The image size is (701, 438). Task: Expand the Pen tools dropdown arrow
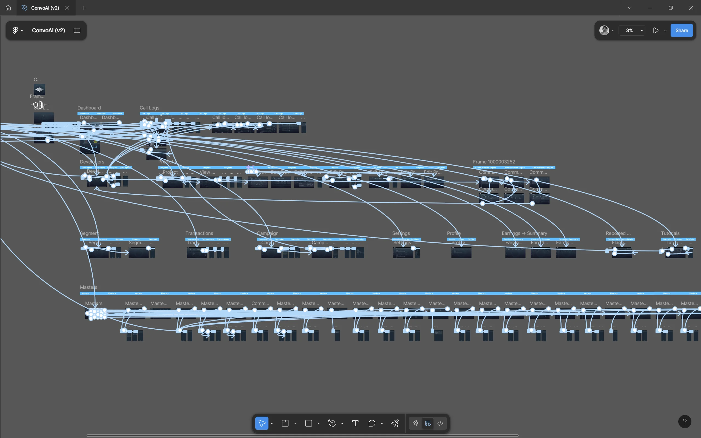point(342,423)
